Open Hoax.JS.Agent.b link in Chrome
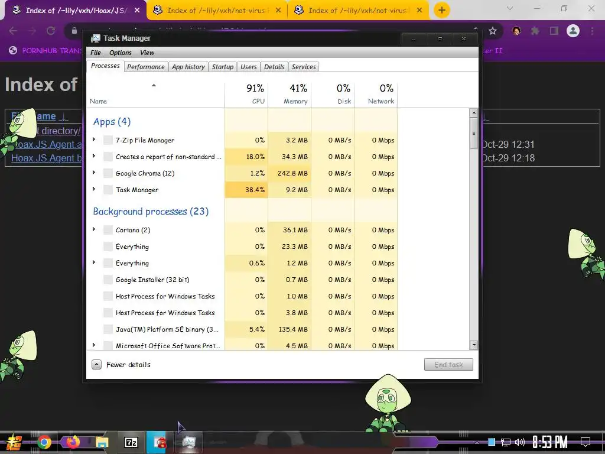 (47, 158)
